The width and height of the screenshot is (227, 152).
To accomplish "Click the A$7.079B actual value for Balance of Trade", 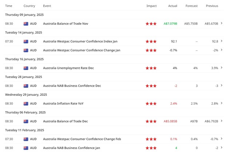I will 170,24.
